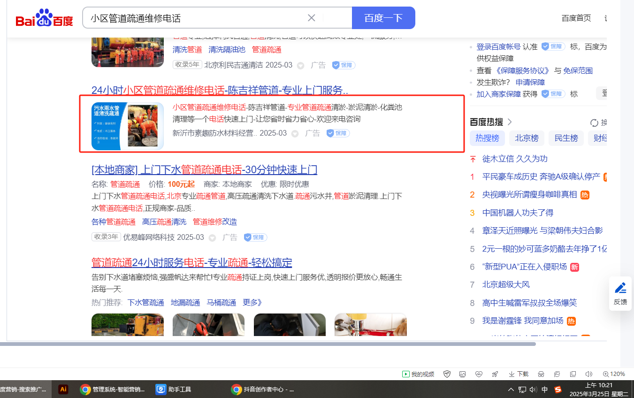Click the 登录百度帐号 link
Screen dimensions: 634x398
pyautogui.click(x=498, y=46)
